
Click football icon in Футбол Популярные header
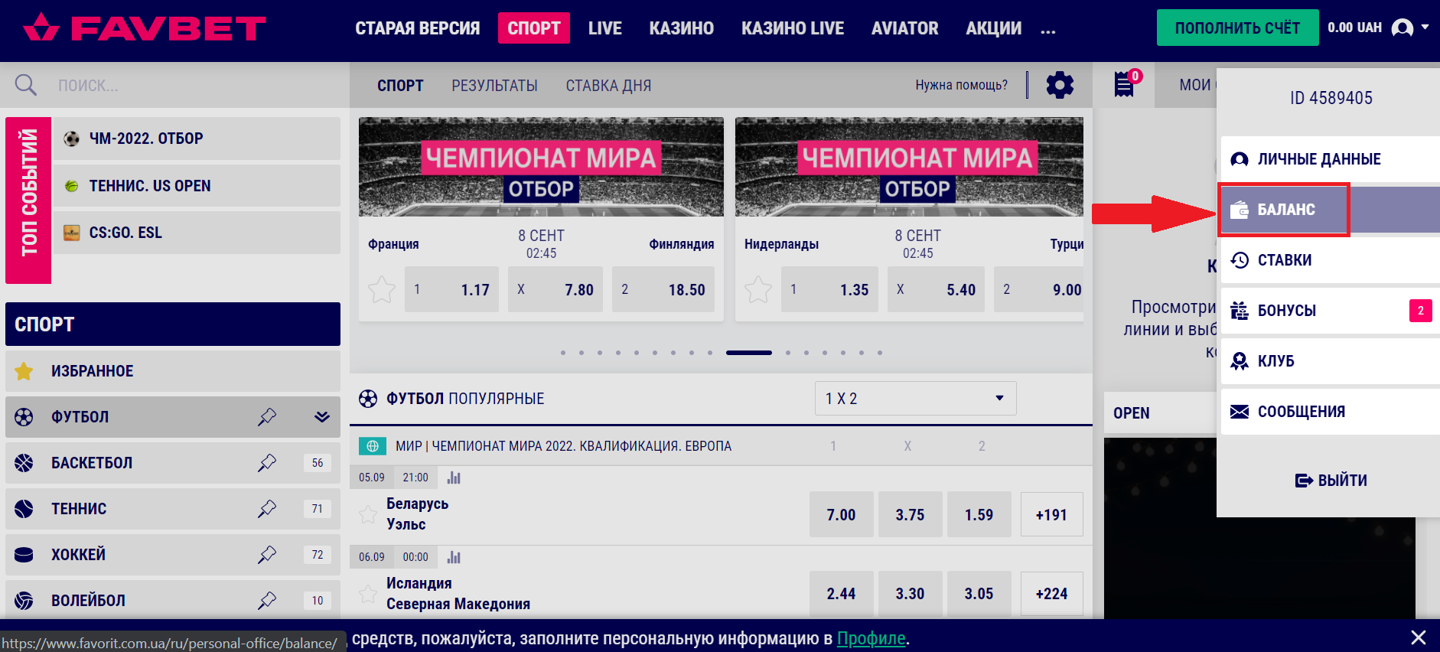368,399
